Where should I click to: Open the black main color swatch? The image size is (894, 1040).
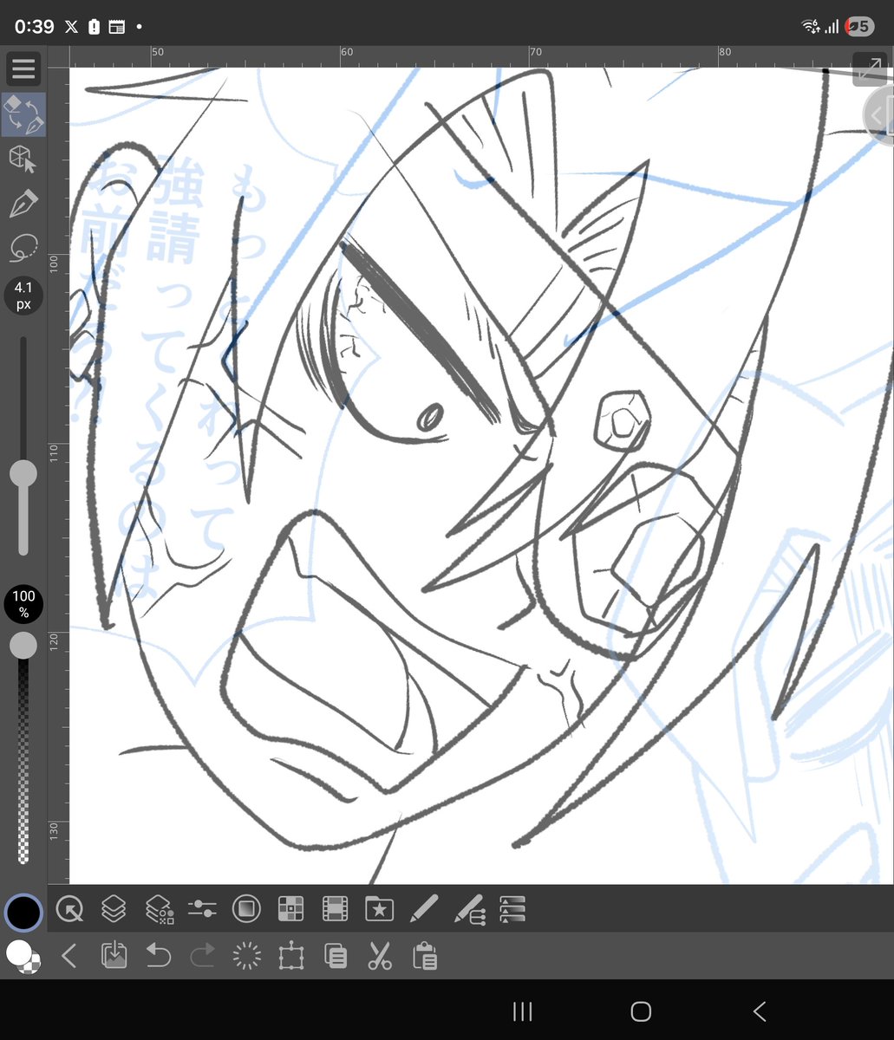(23, 912)
